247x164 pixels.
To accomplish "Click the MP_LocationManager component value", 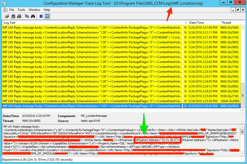I will tap(94, 116).
